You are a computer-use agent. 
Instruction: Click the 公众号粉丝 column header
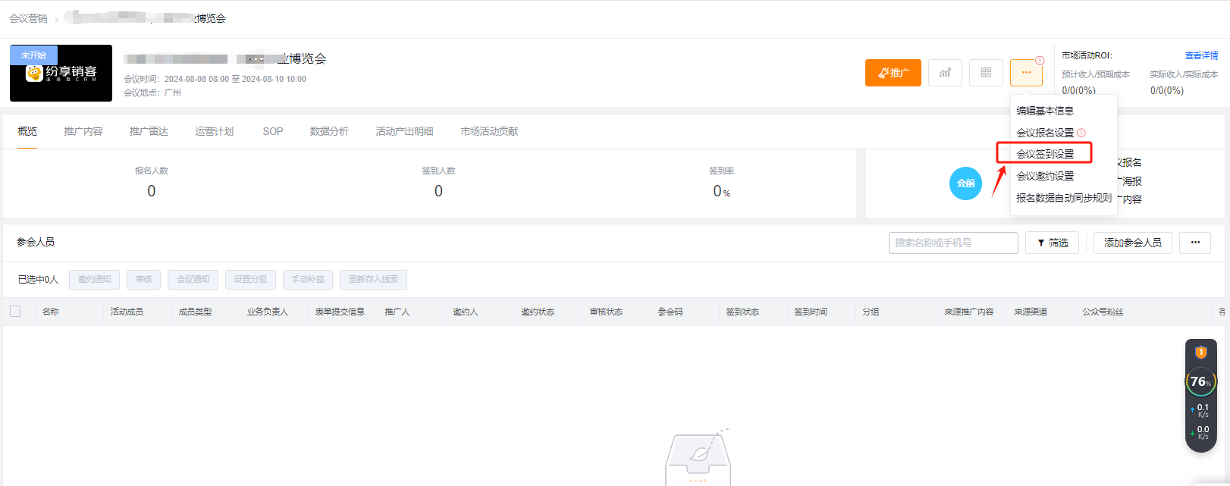(1103, 312)
